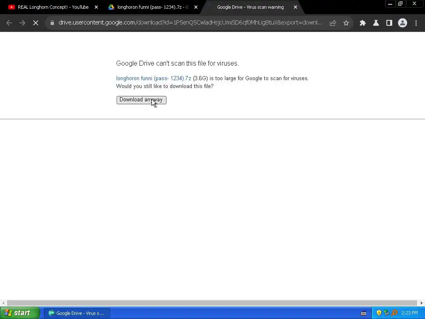Close the Virus scan warning tab

point(296,7)
